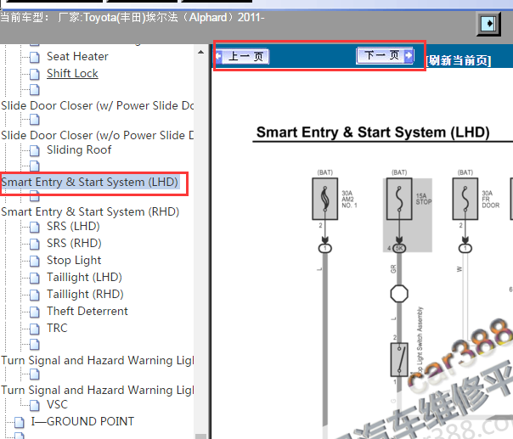This screenshot has height=439, width=513.
Task: Open the I—GROUND POINT item
Action: click(82, 421)
